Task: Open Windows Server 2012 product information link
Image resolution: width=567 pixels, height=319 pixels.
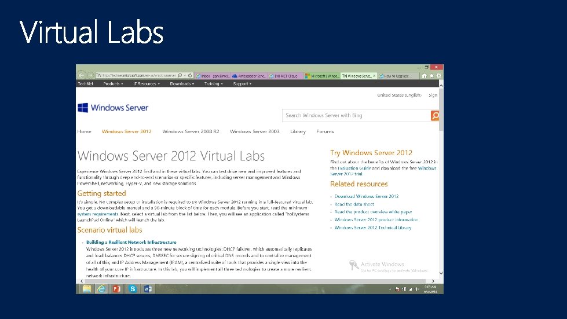Action: click(376, 220)
